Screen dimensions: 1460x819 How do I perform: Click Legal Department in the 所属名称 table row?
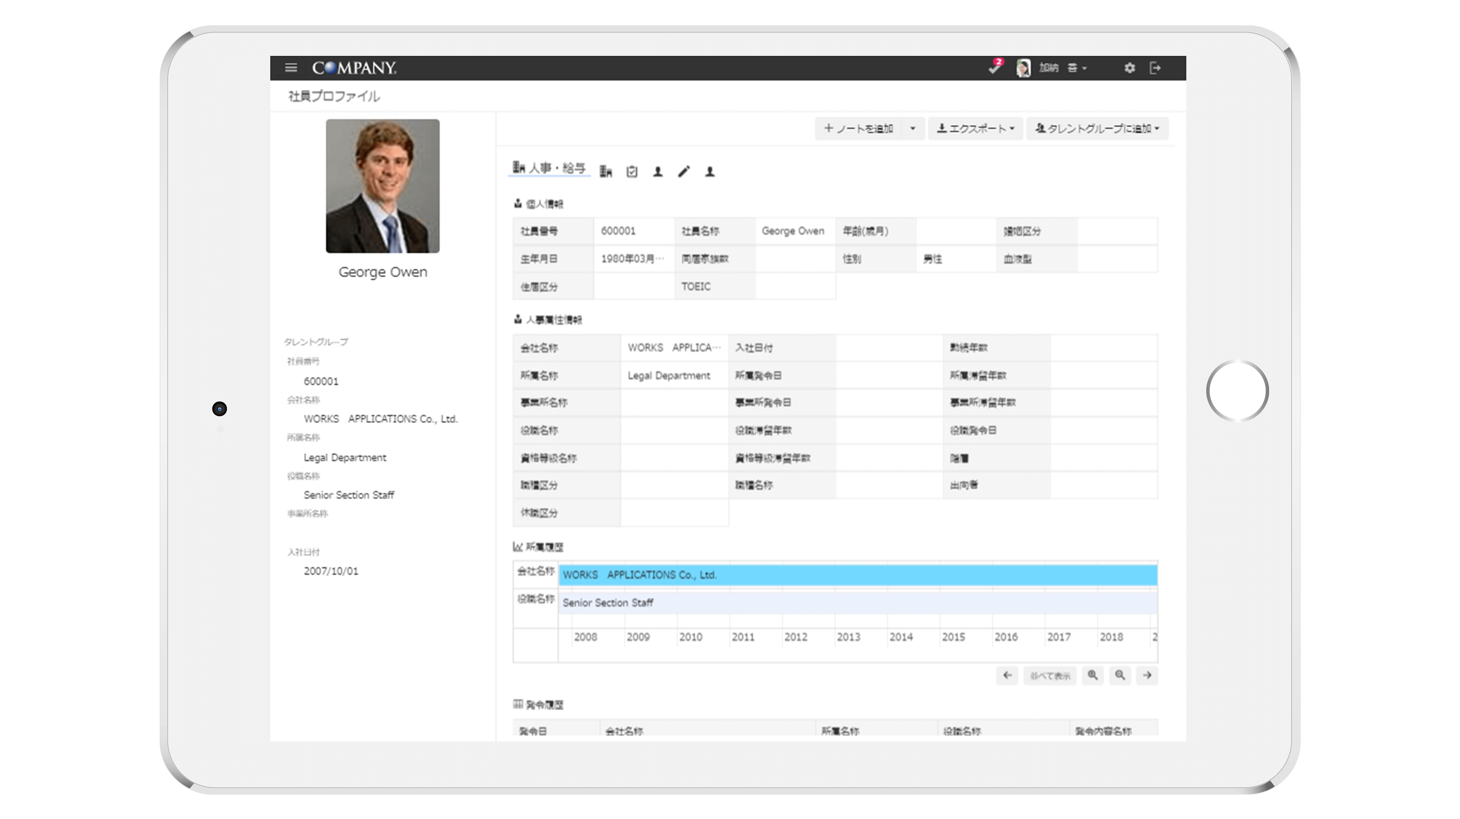tap(675, 376)
